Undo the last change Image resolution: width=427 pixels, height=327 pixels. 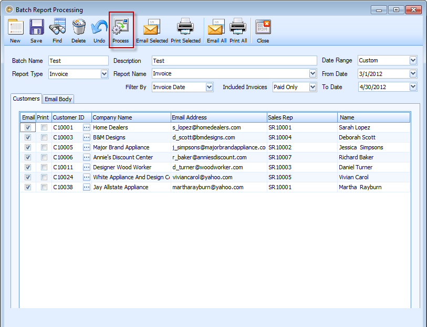(99, 30)
